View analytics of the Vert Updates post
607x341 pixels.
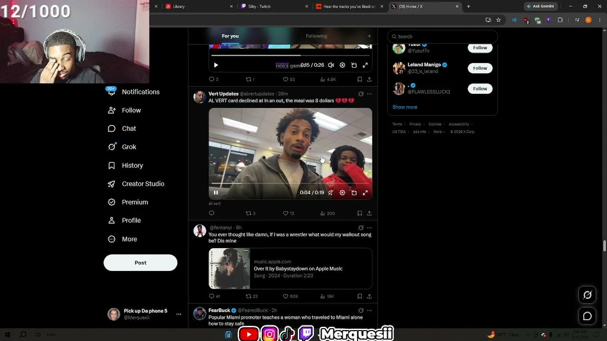coord(328,213)
